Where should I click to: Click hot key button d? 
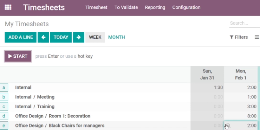(4, 116)
